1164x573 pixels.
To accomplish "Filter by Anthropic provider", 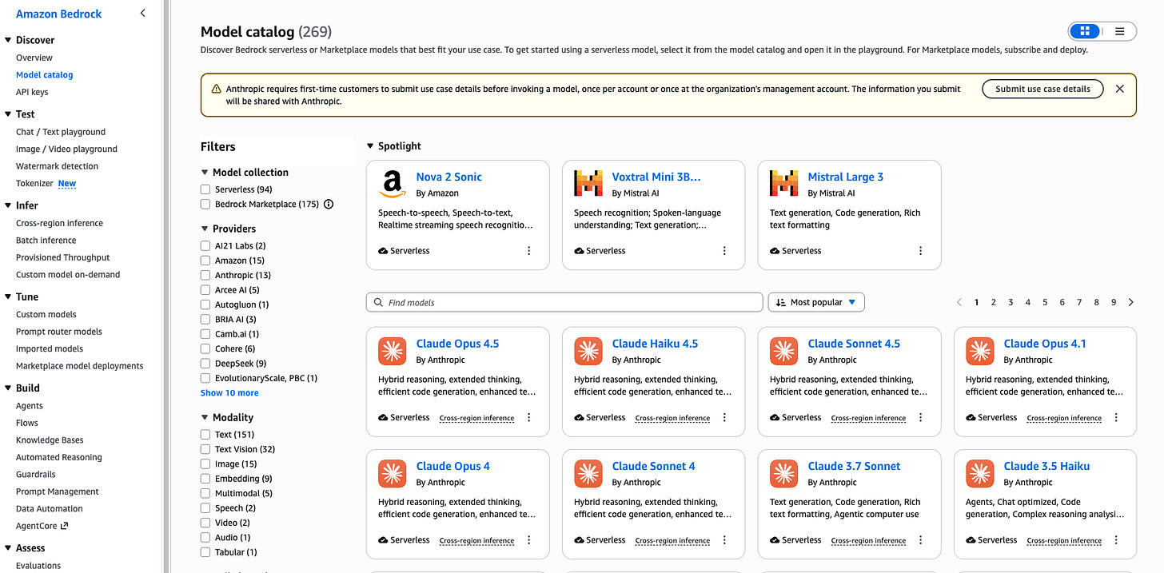I will pyautogui.click(x=205, y=276).
